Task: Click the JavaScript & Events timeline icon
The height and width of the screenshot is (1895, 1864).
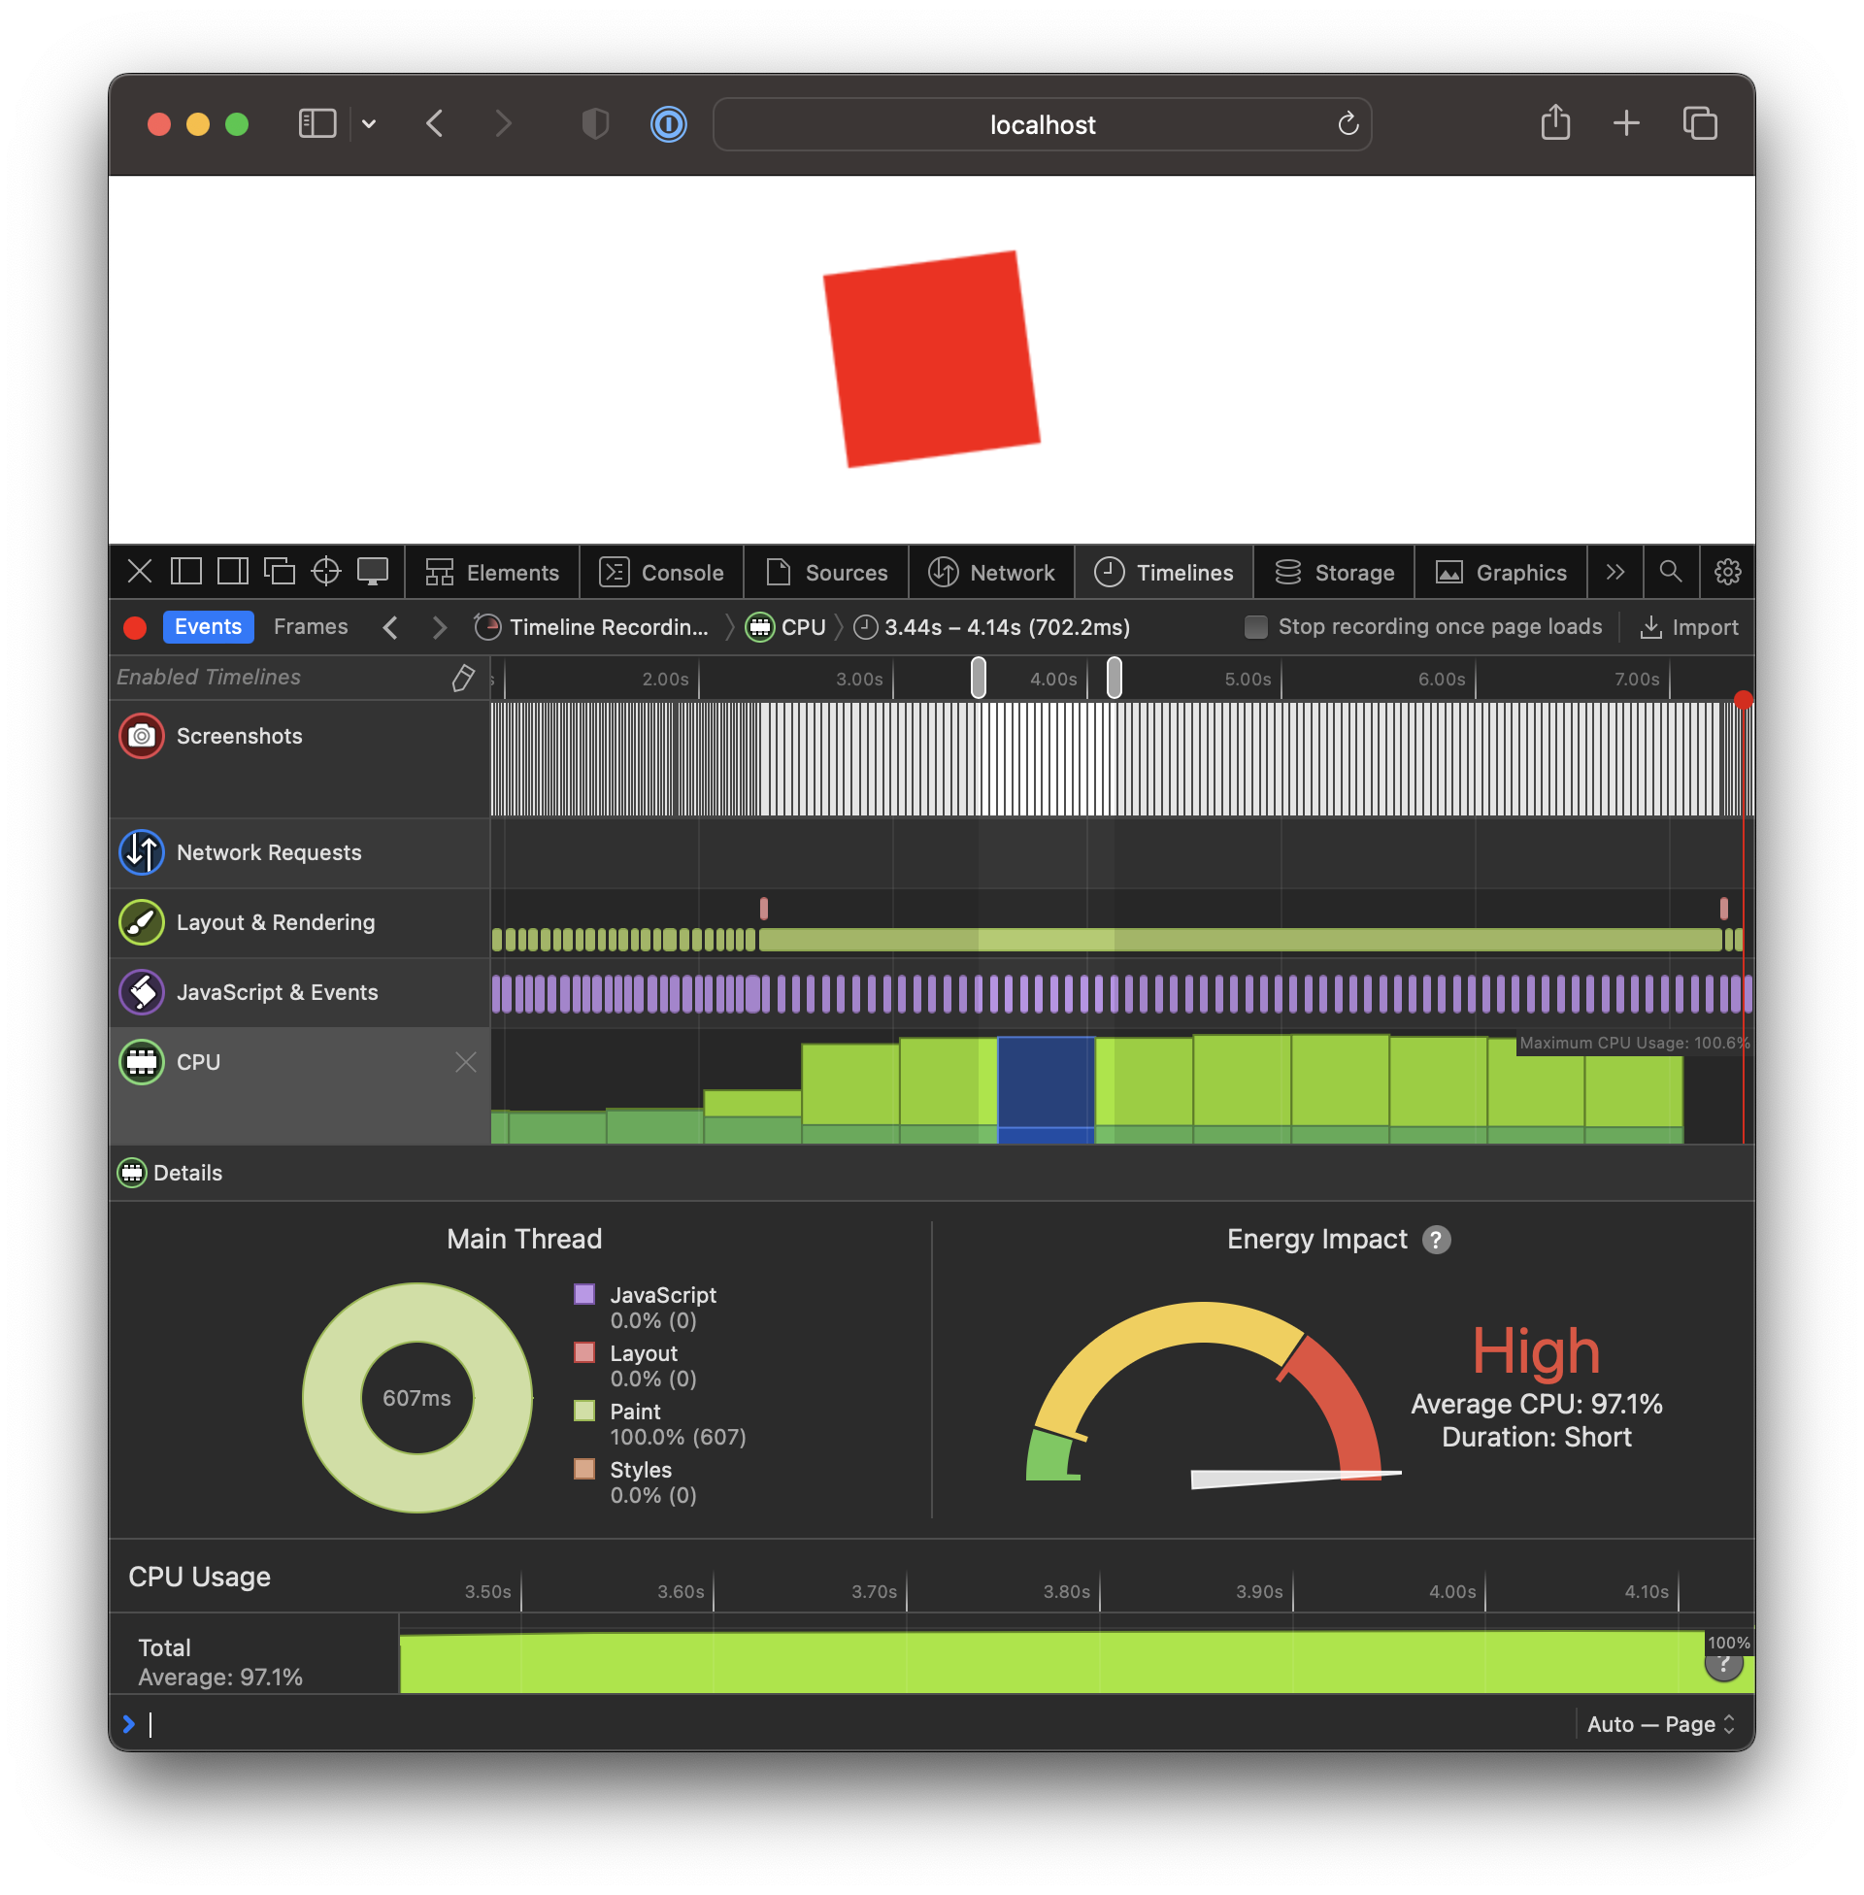Action: click(141, 991)
